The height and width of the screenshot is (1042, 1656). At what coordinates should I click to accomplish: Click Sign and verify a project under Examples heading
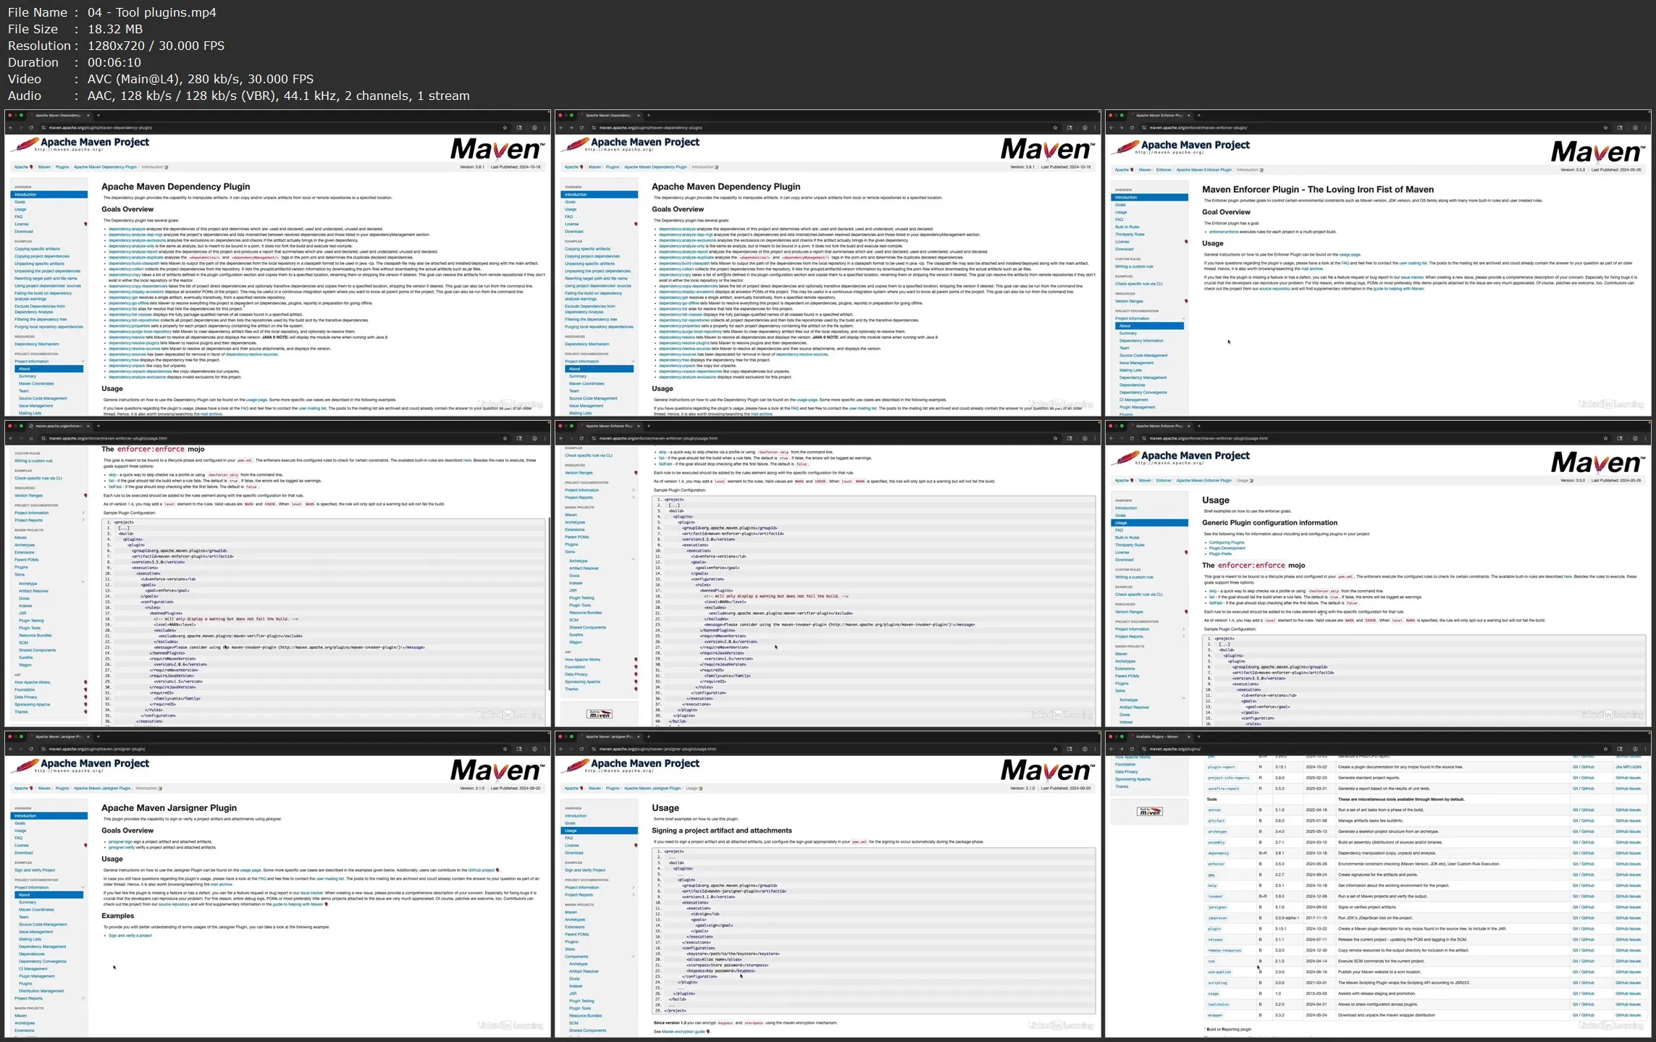(x=130, y=936)
